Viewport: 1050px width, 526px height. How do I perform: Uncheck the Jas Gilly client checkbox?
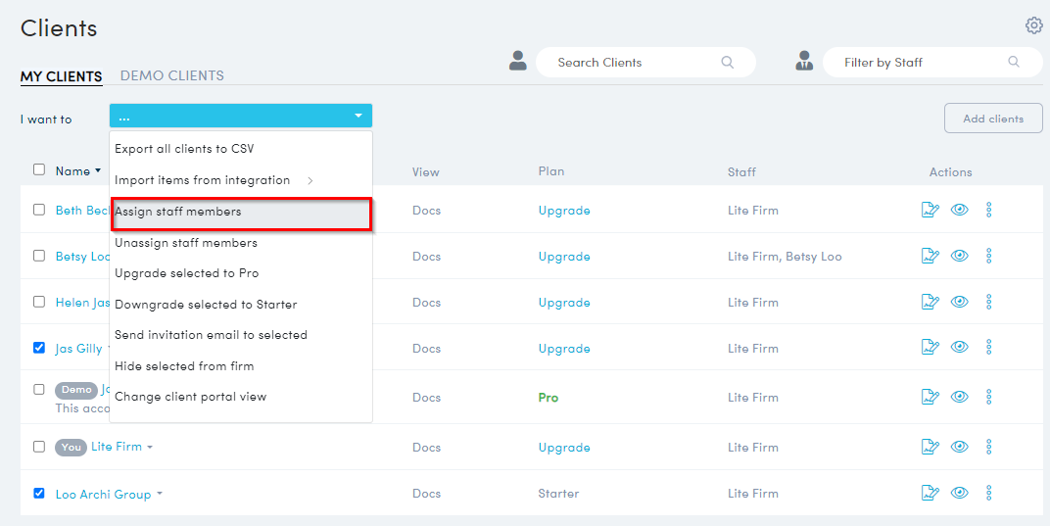click(39, 348)
